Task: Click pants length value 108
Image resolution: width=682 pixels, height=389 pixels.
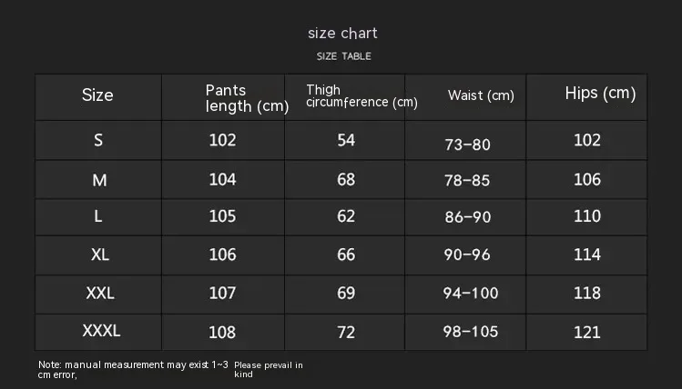Action: click(x=222, y=333)
